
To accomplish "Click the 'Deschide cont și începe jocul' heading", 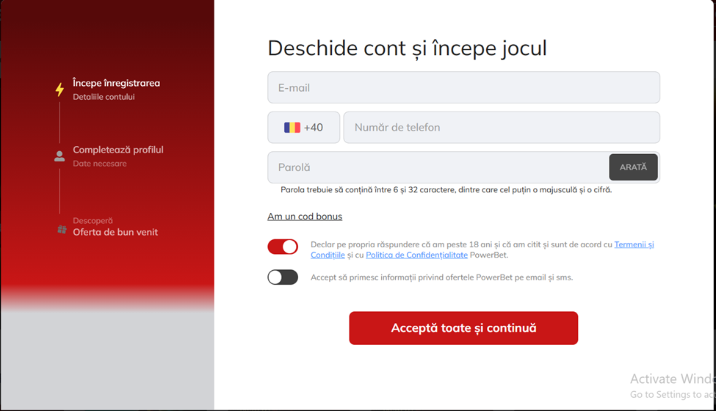I will click(x=407, y=48).
